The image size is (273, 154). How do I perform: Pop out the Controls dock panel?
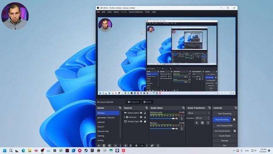235,108
